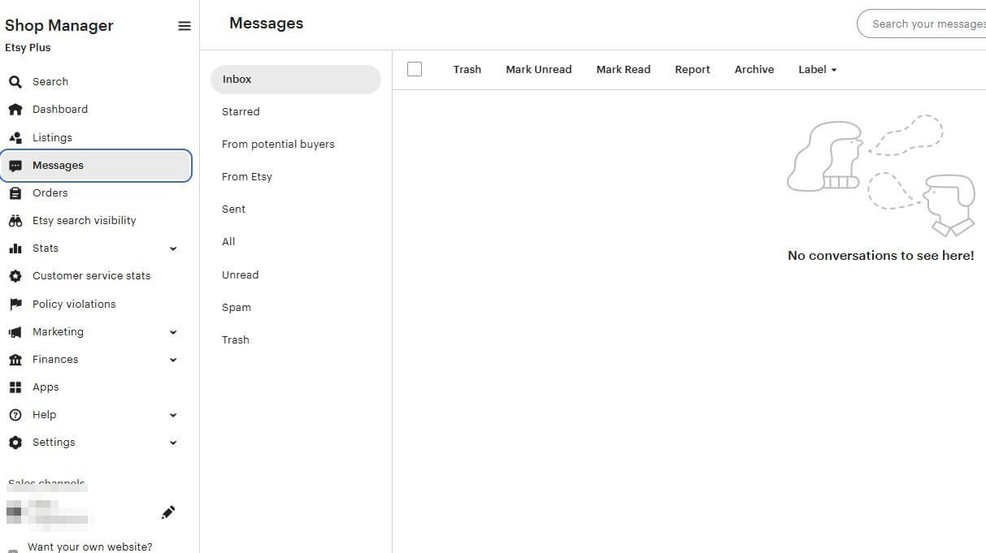Click the Messages chat bubble icon
The height and width of the screenshot is (553, 986).
tap(15, 166)
